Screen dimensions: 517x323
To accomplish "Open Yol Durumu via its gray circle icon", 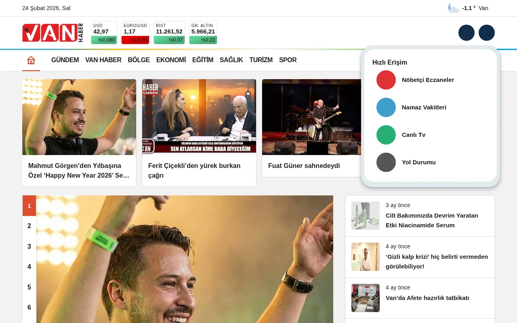I will coord(386,162).
